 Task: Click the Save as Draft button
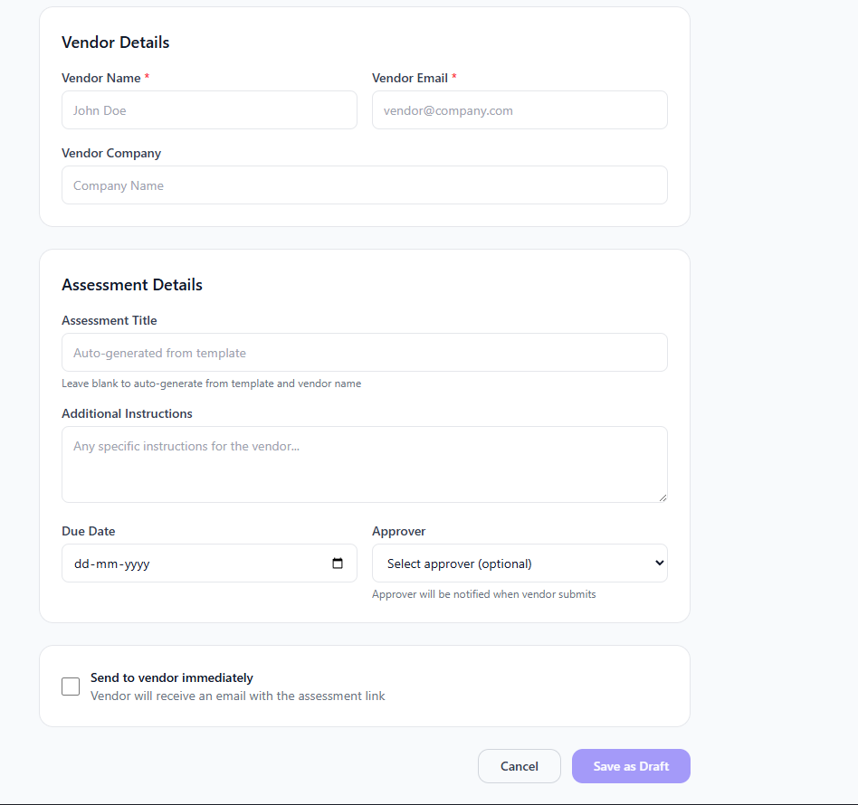[631, 766]
